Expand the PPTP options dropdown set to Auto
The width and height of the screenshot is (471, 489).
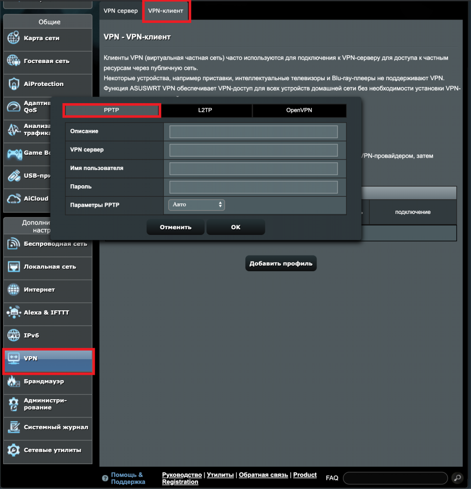[x=197, y=204]
